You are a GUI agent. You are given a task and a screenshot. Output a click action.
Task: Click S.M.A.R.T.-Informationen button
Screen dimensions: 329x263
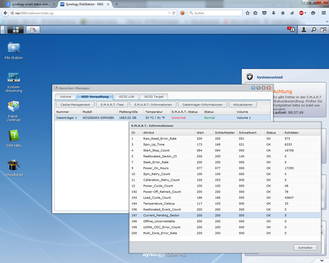153,105
